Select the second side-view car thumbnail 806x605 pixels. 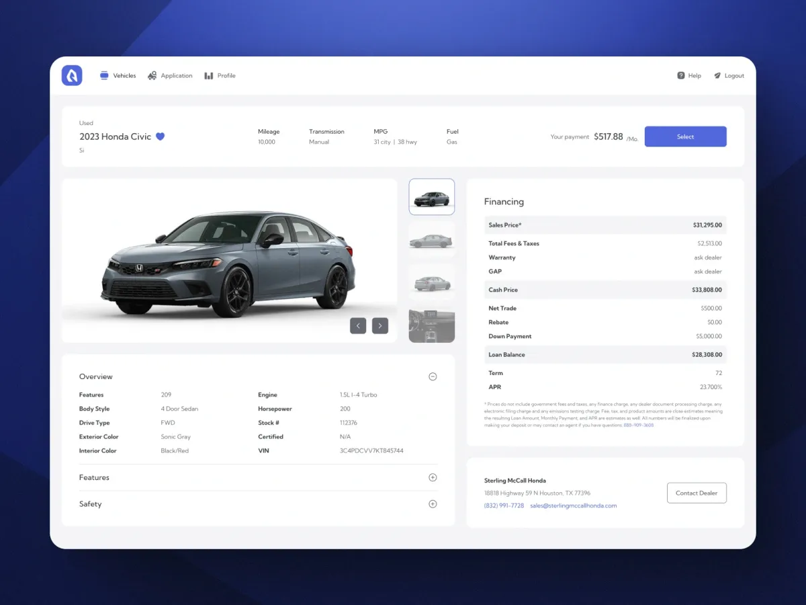click(432, 239)
